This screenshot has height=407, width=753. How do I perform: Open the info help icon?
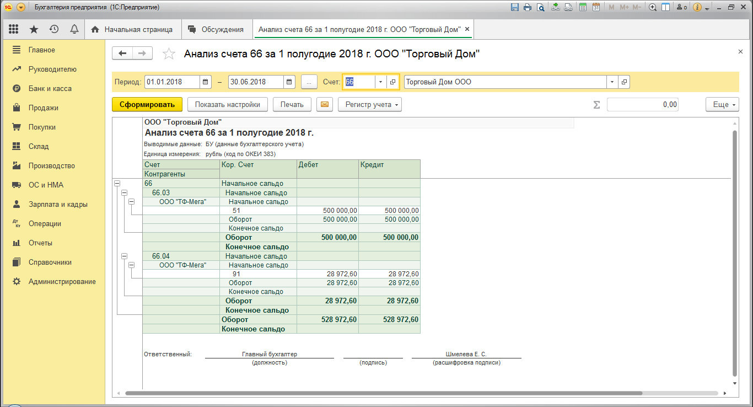[697, 7]
